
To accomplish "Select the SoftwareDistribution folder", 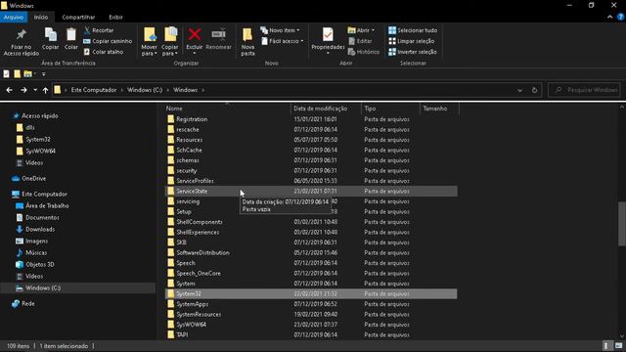I will [x=311, y=252].
